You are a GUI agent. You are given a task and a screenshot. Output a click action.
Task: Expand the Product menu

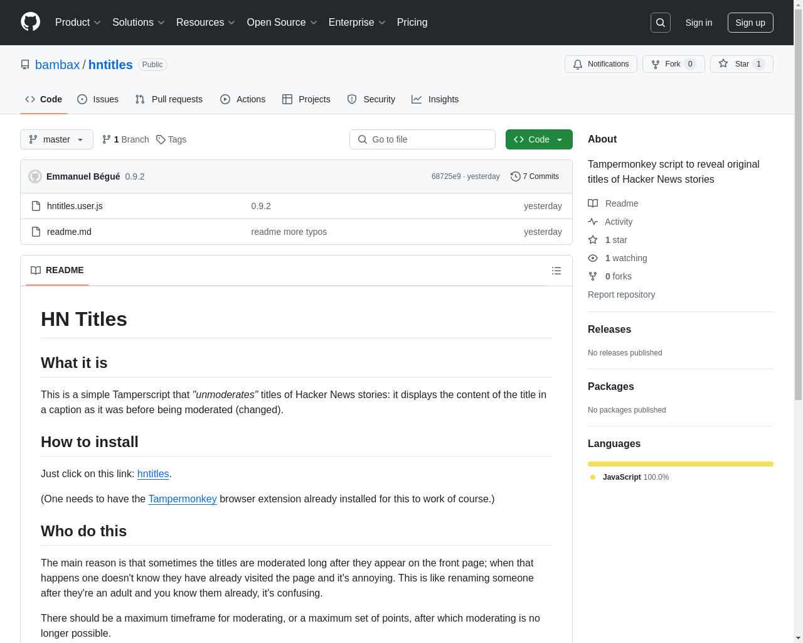point(78,23)
